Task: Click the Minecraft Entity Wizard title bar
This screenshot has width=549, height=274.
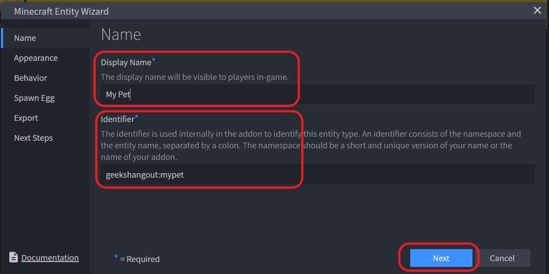Action: (x=61, y=11)
